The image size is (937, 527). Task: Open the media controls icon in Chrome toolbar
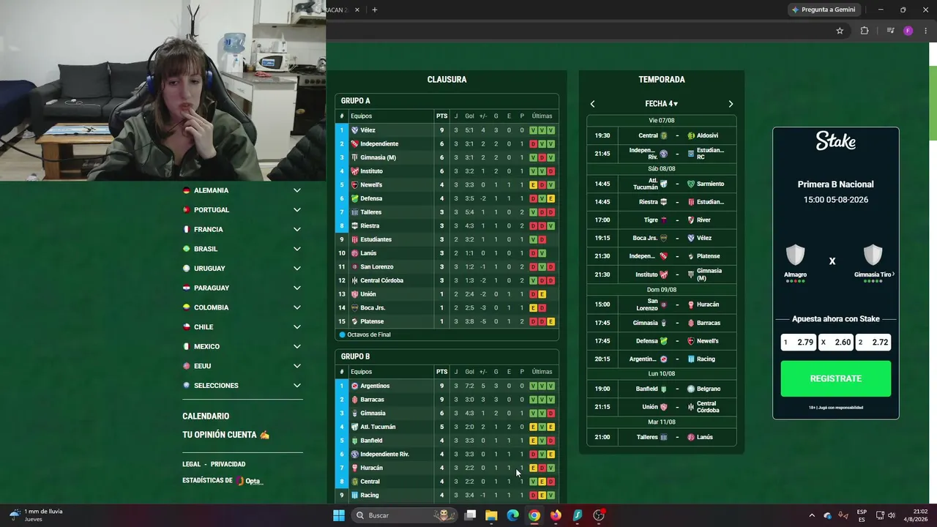click(x=890, y=31)
